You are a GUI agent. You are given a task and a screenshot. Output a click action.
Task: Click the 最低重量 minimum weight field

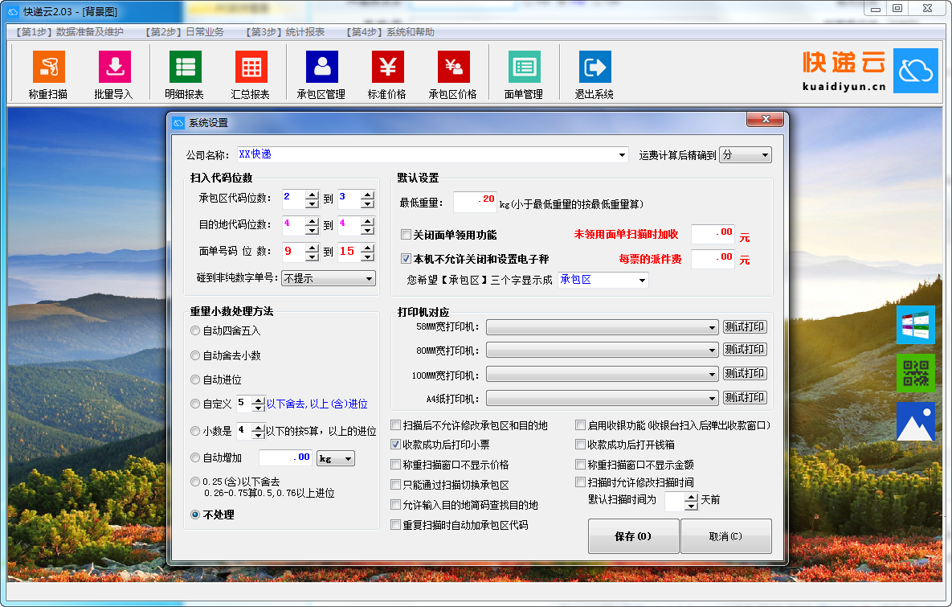point(475,202)
